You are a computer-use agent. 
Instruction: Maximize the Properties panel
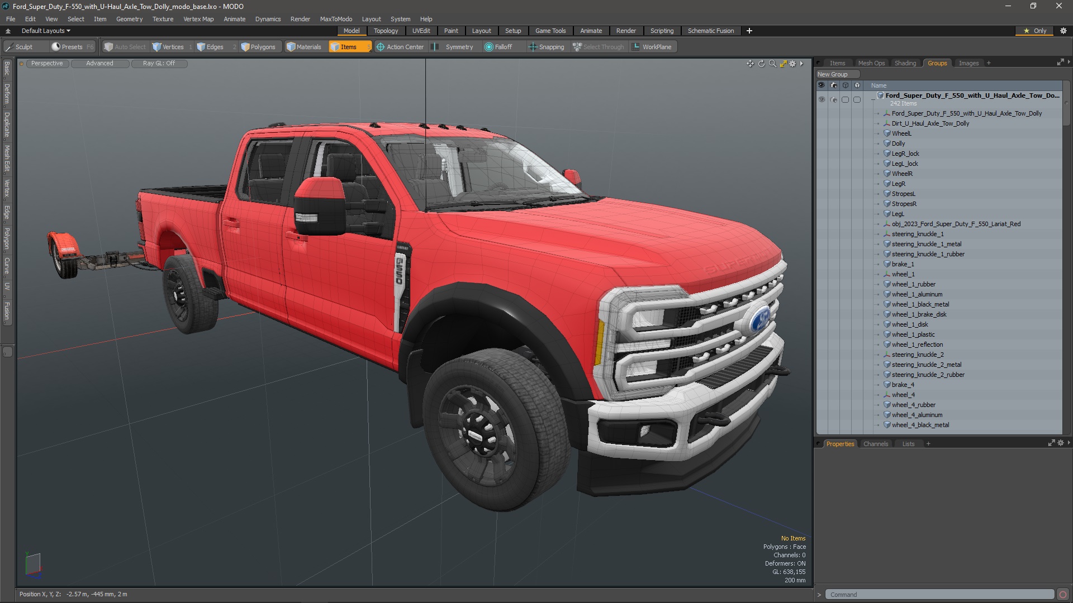tap(1051, 443)
